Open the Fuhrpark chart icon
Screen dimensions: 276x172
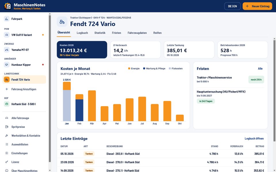pos(7,19)
